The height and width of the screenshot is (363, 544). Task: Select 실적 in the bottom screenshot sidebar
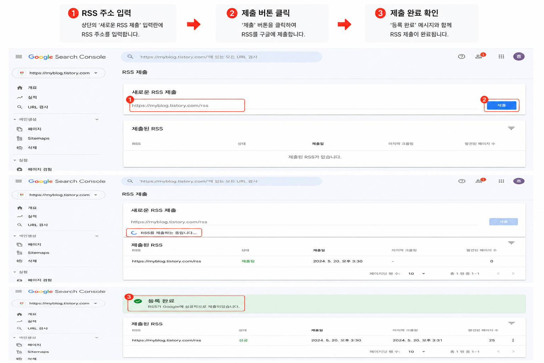tap(32, 322)
